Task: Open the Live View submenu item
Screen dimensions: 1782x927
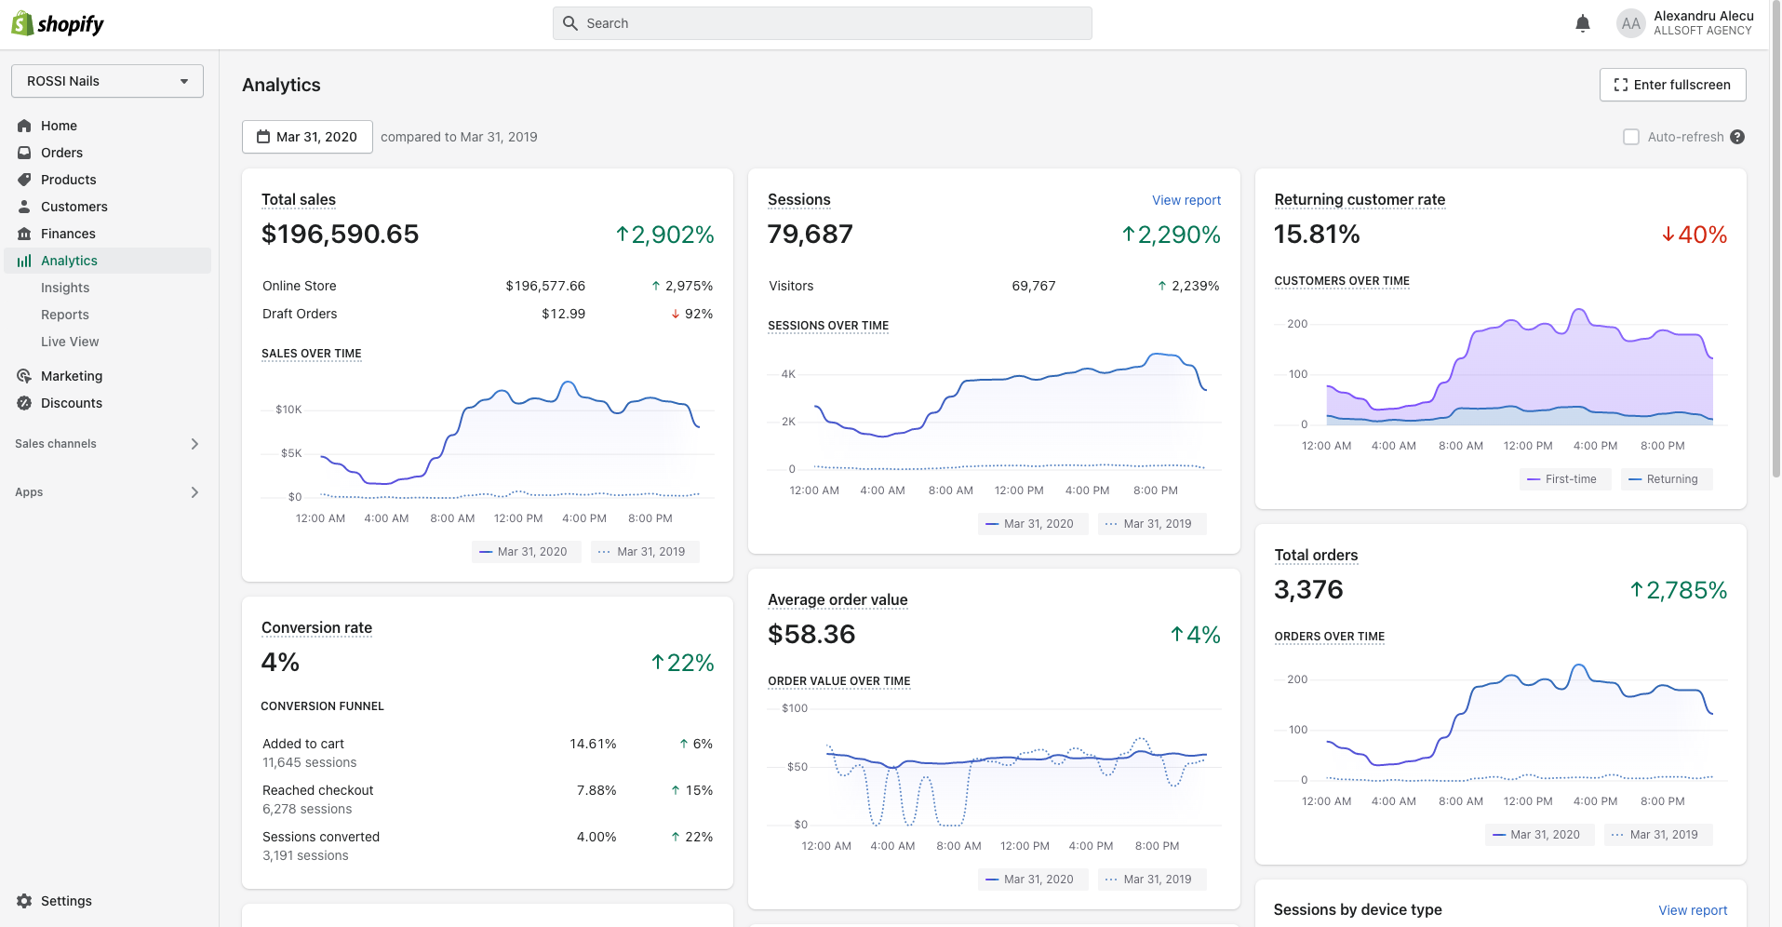Action: (x=70, y=342)
